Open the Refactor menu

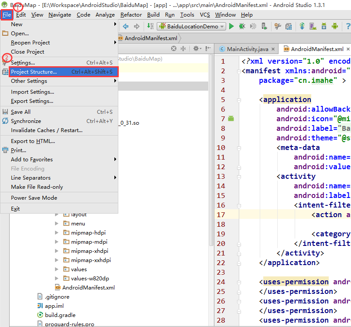tap(131, 15)
